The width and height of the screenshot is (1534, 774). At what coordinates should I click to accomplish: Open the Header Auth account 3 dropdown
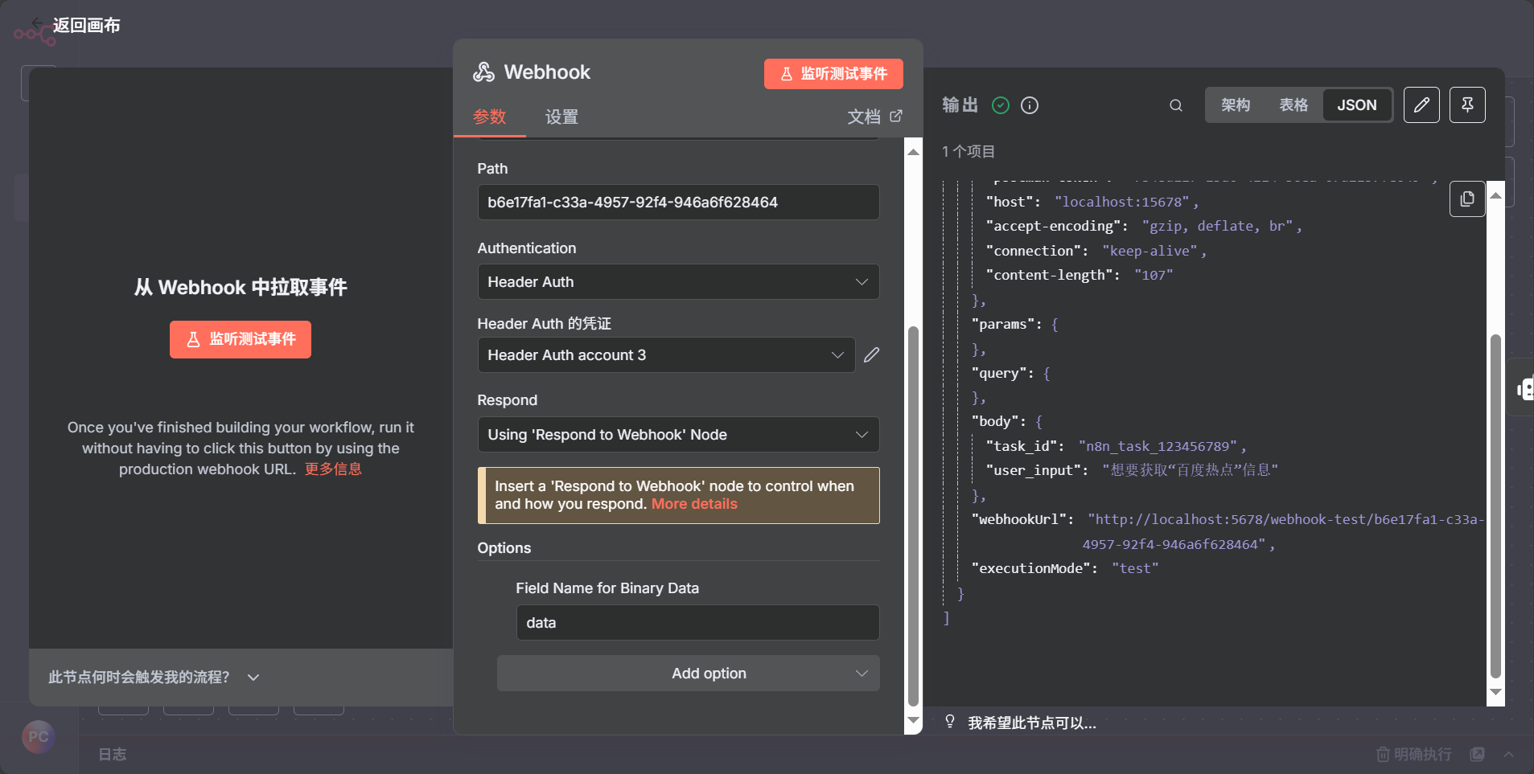pyautogui.click(x=666, y=355)
